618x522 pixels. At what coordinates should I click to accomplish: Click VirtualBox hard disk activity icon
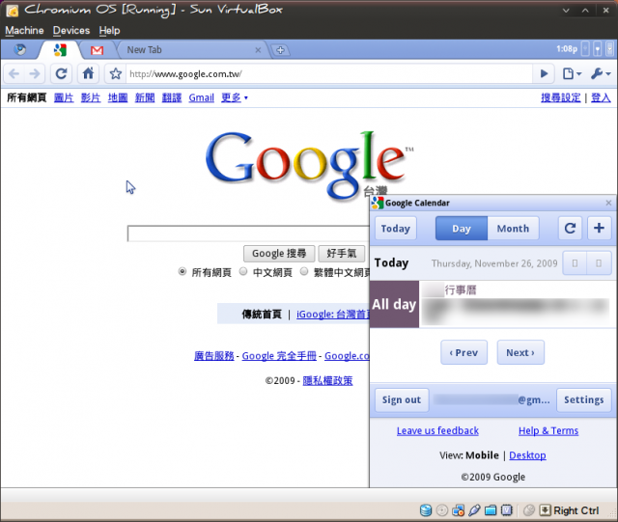point(426,510)
